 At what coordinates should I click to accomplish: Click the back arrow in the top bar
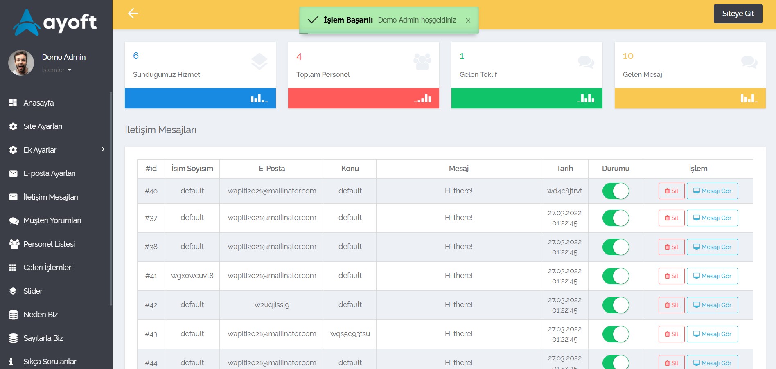(x=133, y=13)
